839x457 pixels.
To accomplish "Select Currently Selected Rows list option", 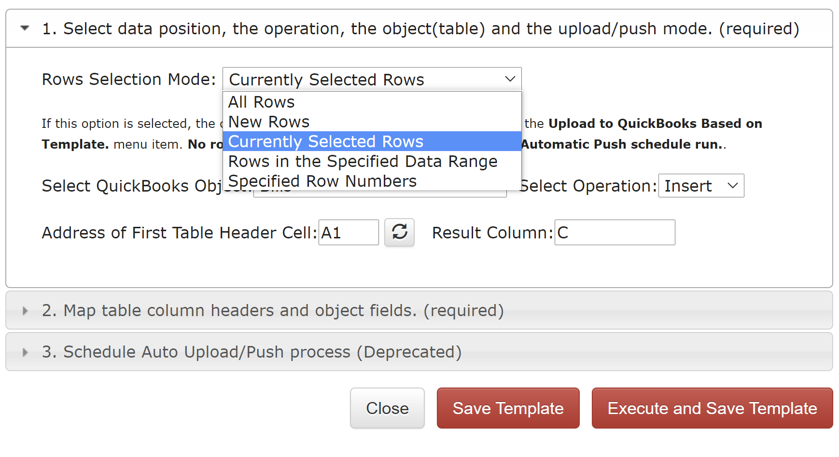I will [372, 141].
